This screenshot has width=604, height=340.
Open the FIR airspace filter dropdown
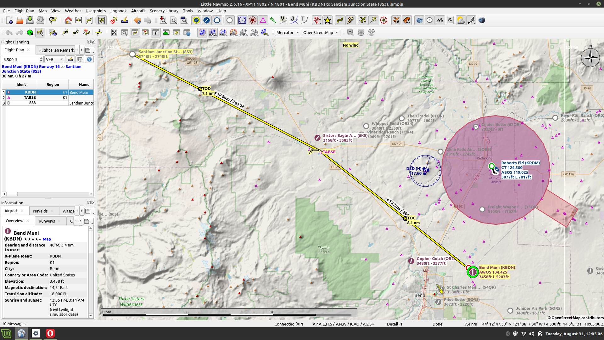tap(223, 32)
